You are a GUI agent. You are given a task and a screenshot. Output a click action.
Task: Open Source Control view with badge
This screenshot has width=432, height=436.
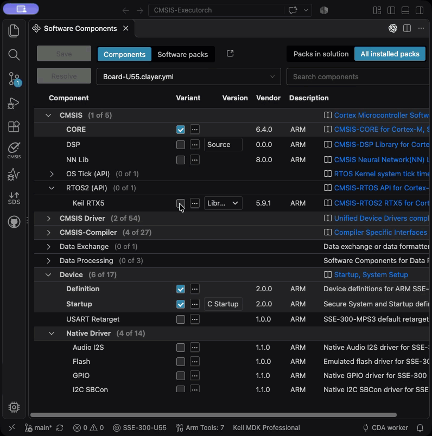(x=14, y=79)
